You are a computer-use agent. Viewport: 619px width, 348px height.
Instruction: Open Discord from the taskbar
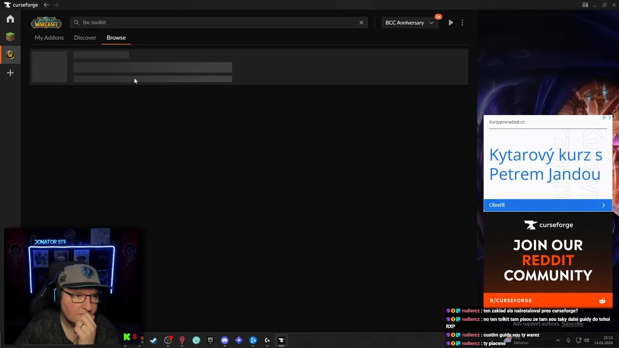click(224, 340)
